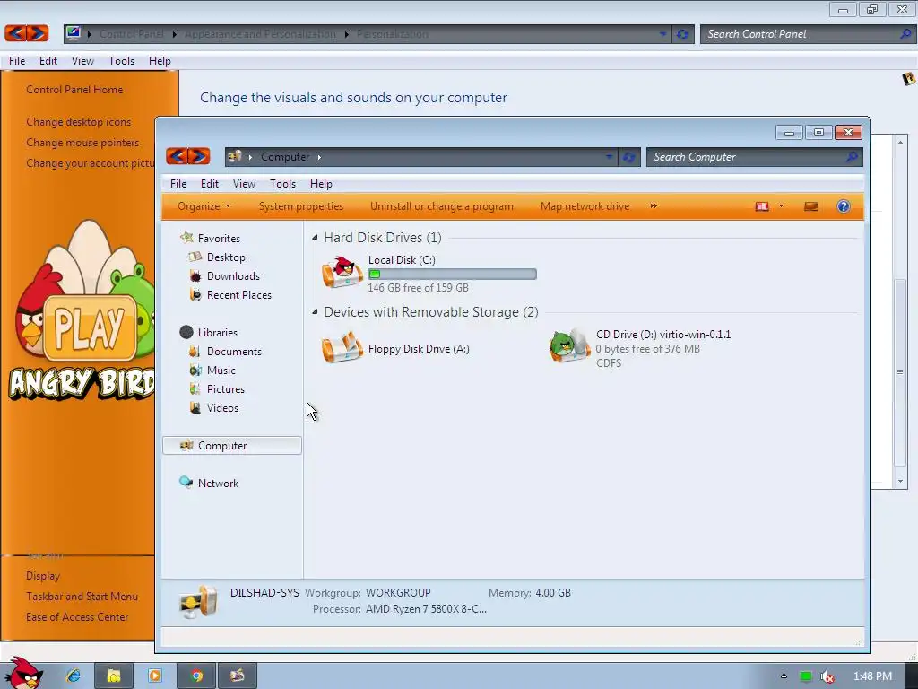Click Change desktop icons link
This screenshot has height=689, width=918.
pos(79,122)
